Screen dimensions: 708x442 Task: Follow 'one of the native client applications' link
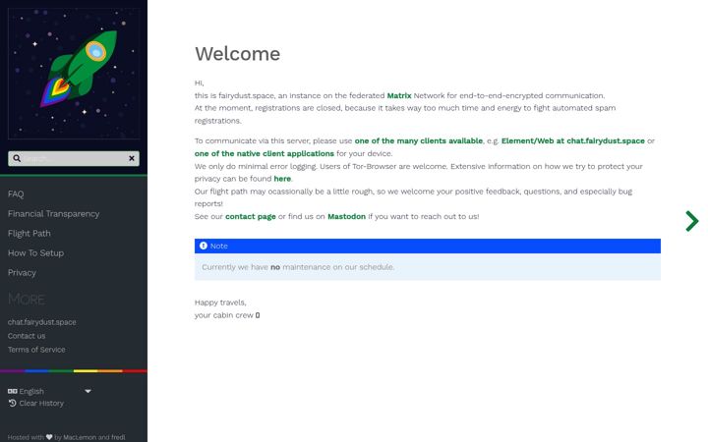(265, 153)
